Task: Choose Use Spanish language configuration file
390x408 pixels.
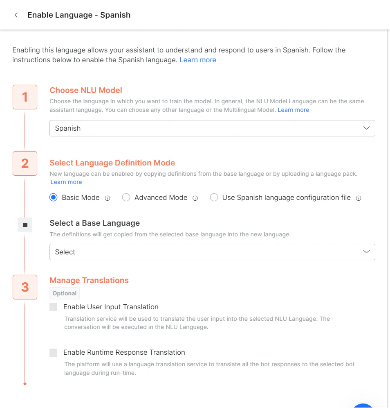Action: point(214,197)
